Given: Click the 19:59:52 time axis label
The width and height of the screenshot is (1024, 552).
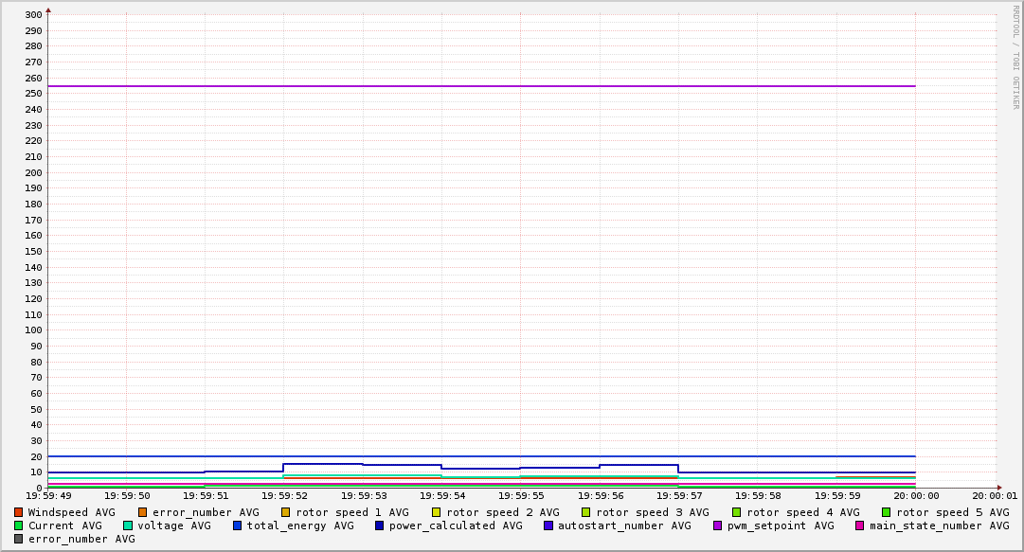Looking at the screenshot, I should (284, 495).
